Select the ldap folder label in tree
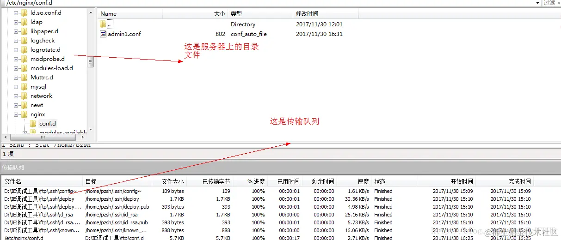Viewport: 561px width, 240px height. pos(37,22)
